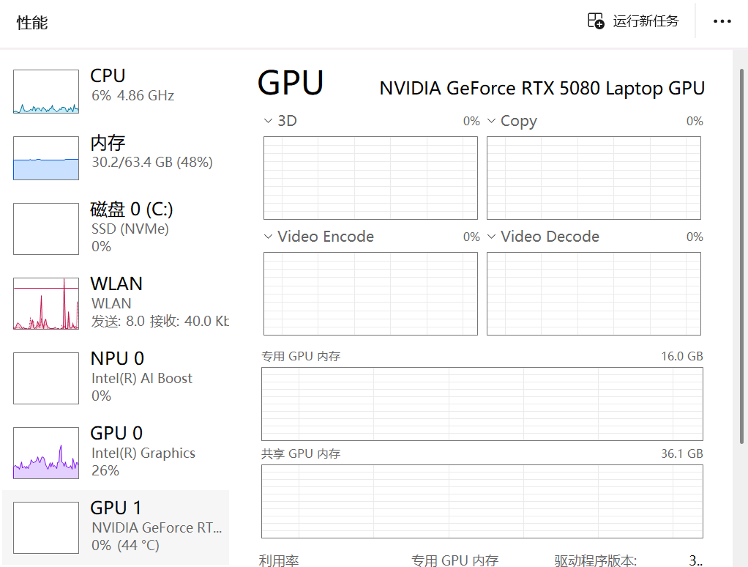The image size is (748, 567).
Task: Open the three-dots more options menu
Action: (x=722, y=21)
